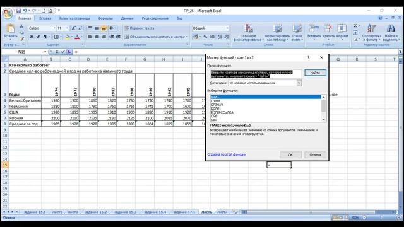The height and width of the screenshot is (227, 404).
Task: Click the increase decimal icon
Action: tap(220, 37)
